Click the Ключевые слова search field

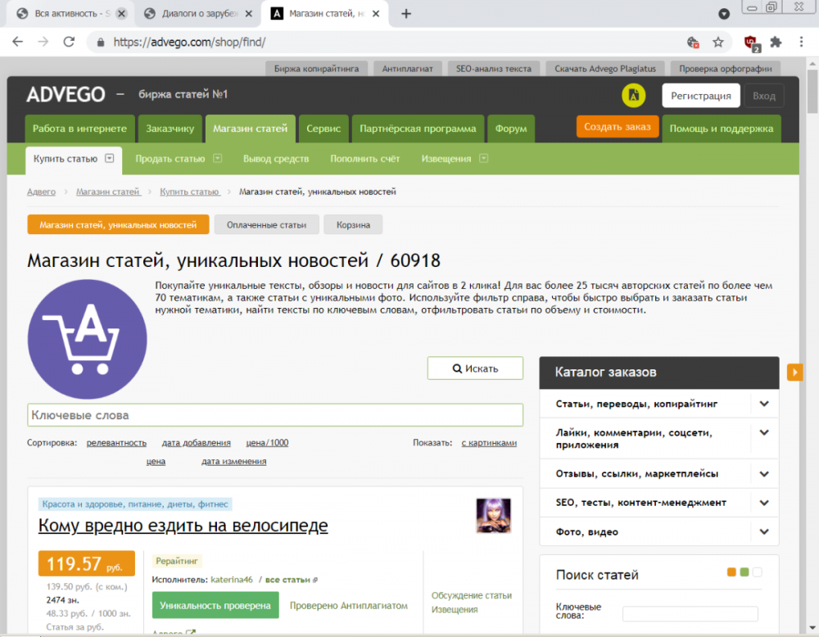pos(275,415)
